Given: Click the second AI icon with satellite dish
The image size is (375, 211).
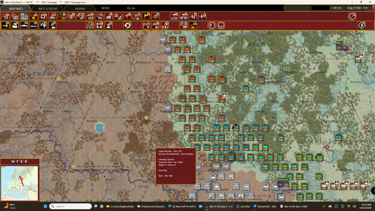Looking at the screenshot, I should click(x=165, y=25).
